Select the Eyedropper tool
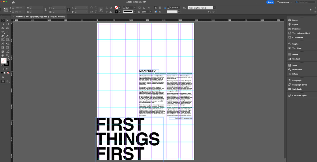Viewport: 317px width, 162px height. coord(7,52)
